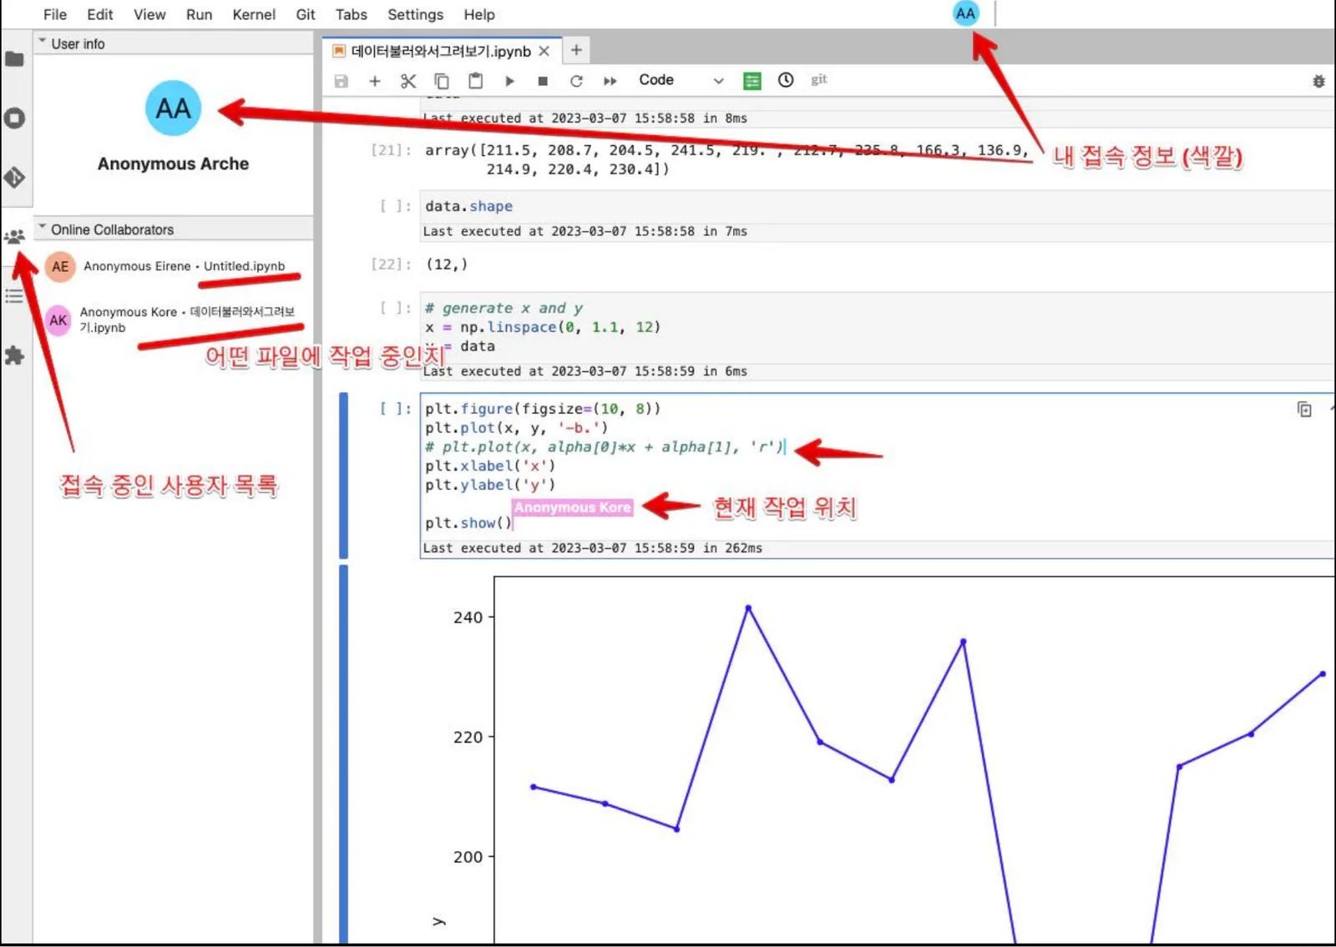Collapse the active cell using its blue bar
The height and width of the screenshot is (947, 1336).
click(x=343, y=476)
